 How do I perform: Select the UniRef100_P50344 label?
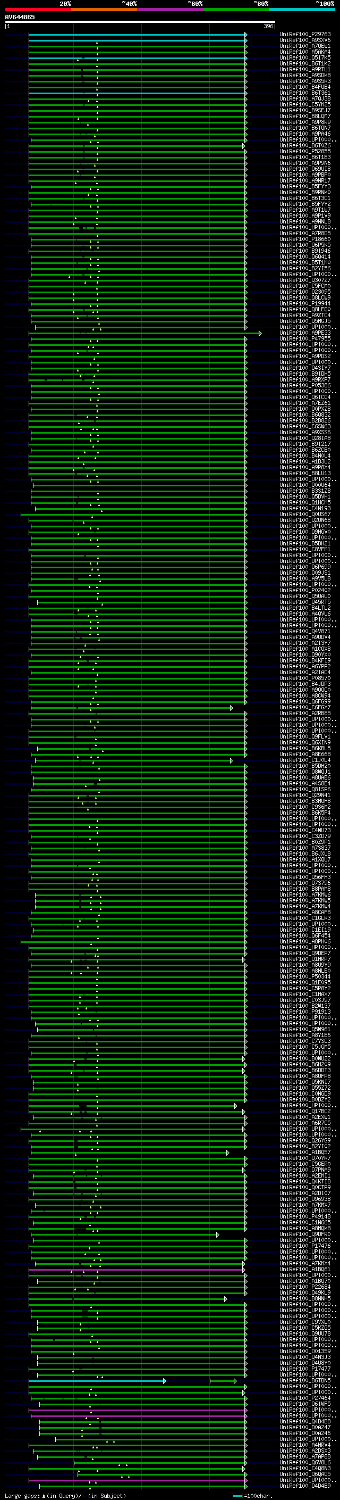coord(305,976)
